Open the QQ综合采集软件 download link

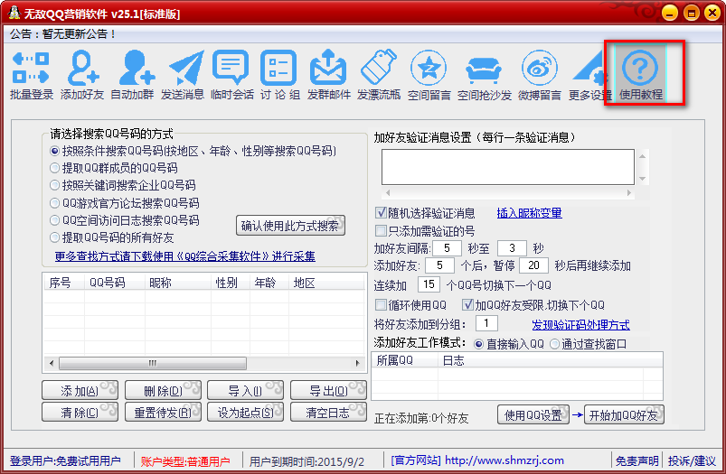[185, 256]
